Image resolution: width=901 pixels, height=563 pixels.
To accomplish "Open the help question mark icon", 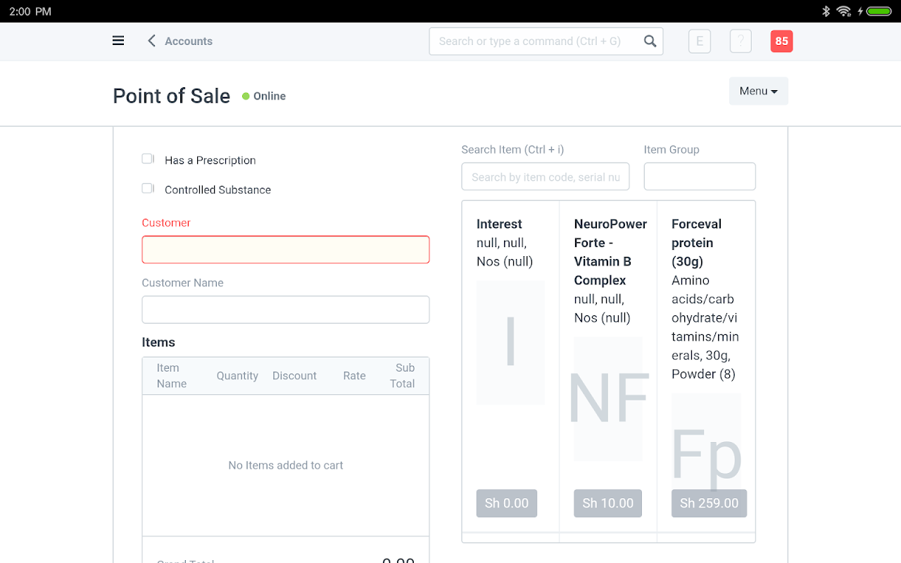I will click(x=741, y=42).
